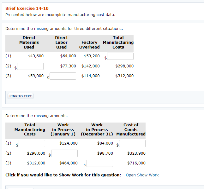The width and height of the screenshot is (204, 189).
Task: Select the $464,000 January 1 value
Action: pos(69,163)
